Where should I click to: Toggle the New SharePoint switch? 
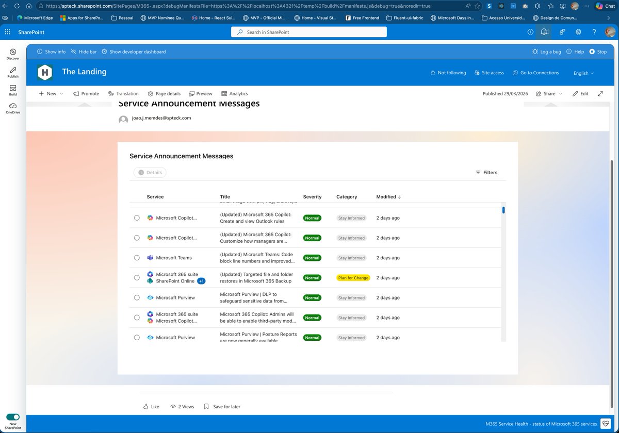pos(13,417)
